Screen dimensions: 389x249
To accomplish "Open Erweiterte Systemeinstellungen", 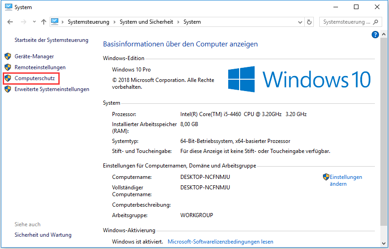I will pos(52,89).
